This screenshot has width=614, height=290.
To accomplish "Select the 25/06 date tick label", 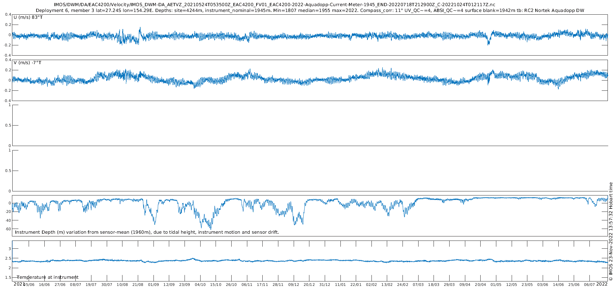I will point(574,285).
